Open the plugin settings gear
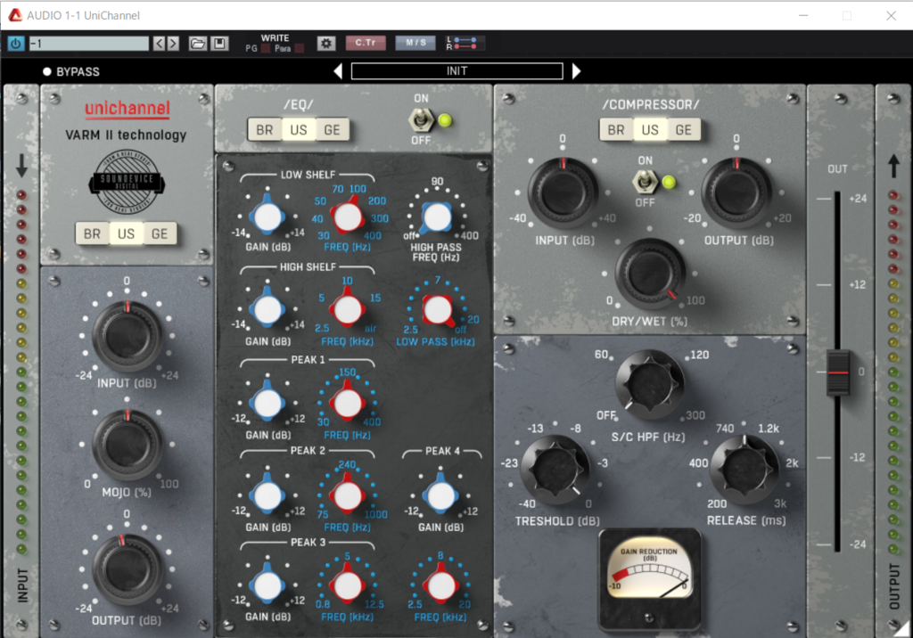The width and height of the screenshot is (913, 638). click(x=326, y=43)
